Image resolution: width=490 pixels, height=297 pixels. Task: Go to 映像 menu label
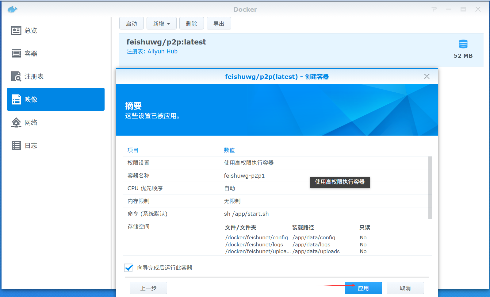pyautogui.click(x=31, y=99)
